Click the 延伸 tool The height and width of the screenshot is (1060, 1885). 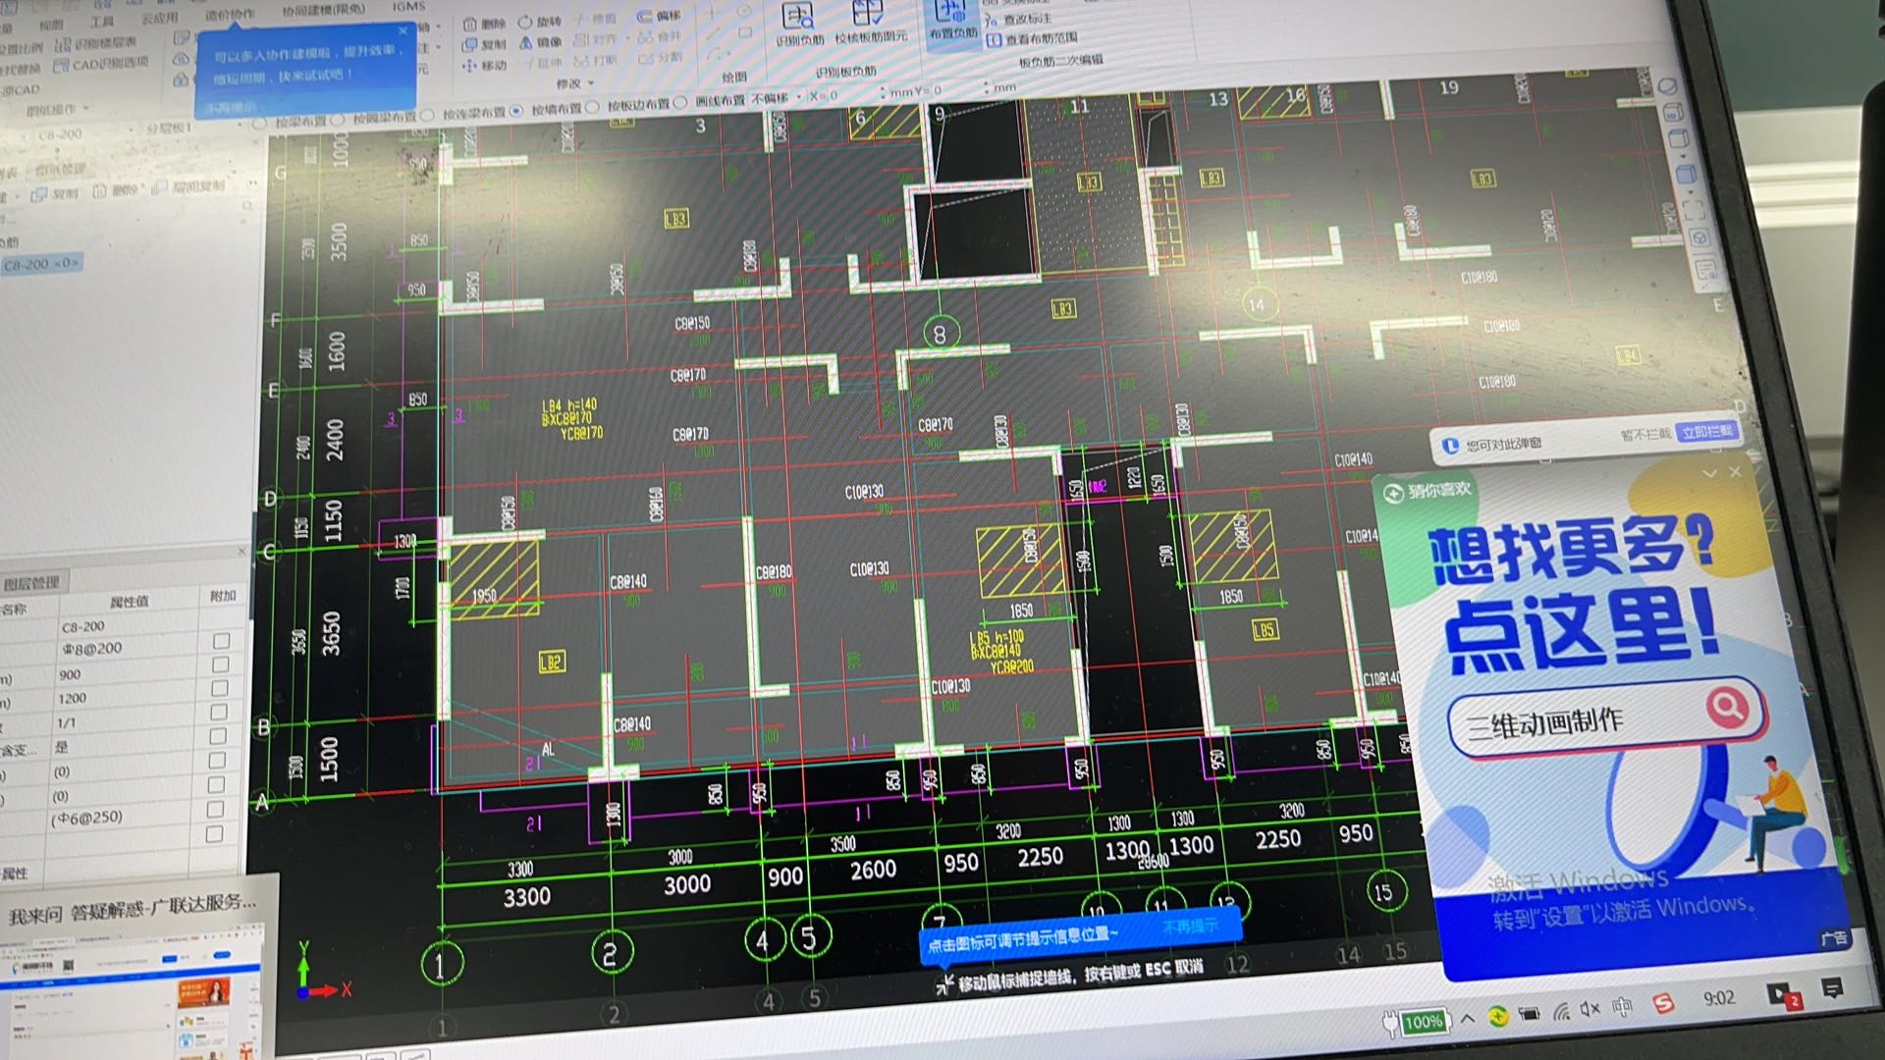point(540,63)
